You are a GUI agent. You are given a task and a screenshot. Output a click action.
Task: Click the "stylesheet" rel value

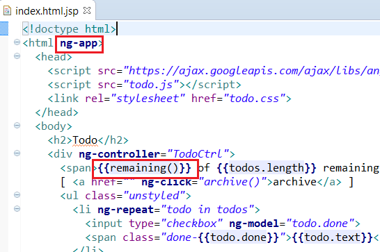click(x=148, y=99)
